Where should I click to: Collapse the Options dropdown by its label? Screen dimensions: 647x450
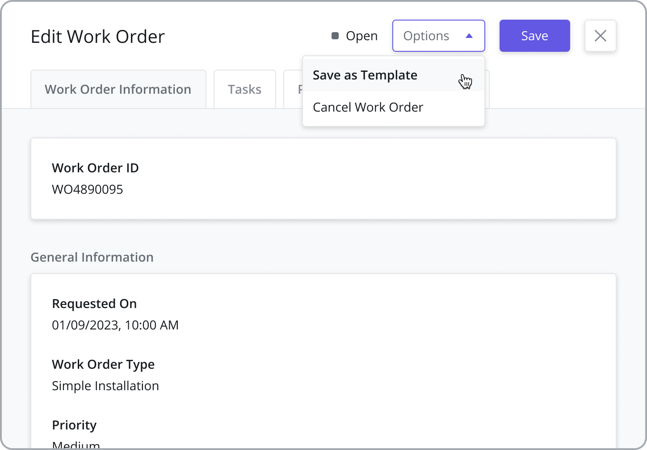coord(426,36)
